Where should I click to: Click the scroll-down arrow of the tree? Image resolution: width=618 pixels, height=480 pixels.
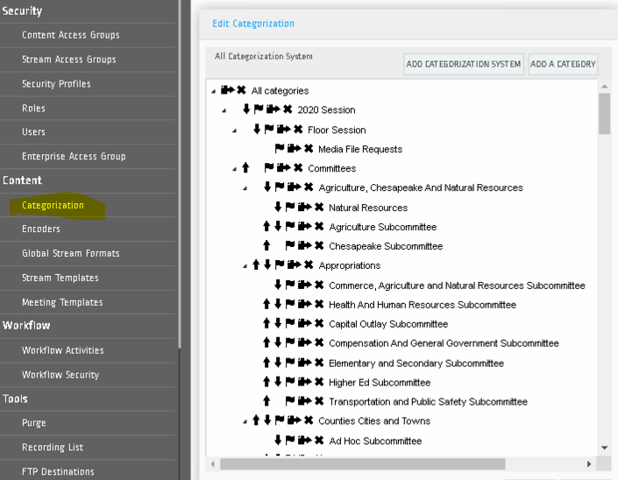click(604, 448)
